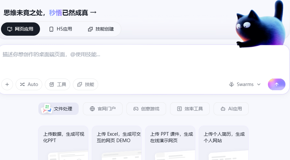290x160 pixels.
Task: Open the 技能 skills button
Action: (x=86, y=84)
